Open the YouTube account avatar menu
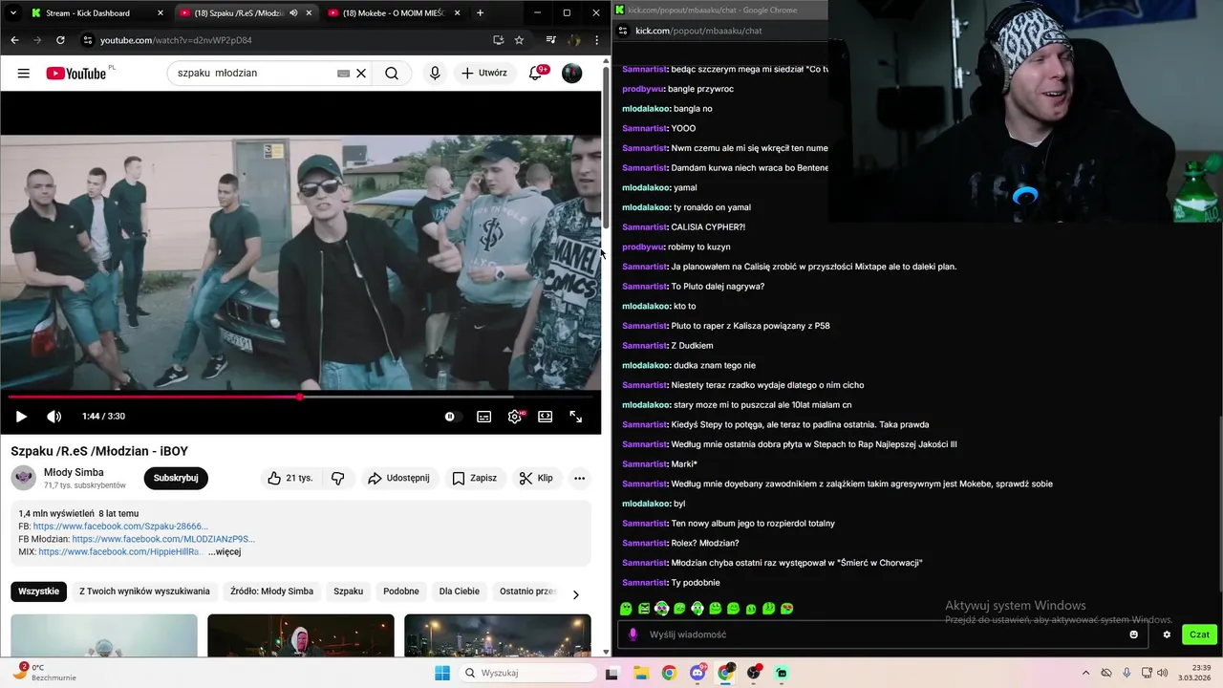The height and width of the screenshot is (688, 1223). point(571,73)
